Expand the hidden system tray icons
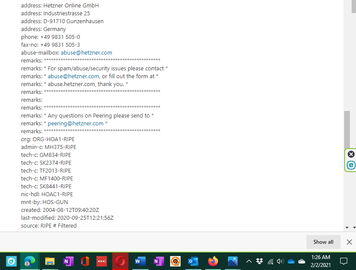Image resolution: width=356 pixels, height=270 pixels. click(x=249, y=261)
